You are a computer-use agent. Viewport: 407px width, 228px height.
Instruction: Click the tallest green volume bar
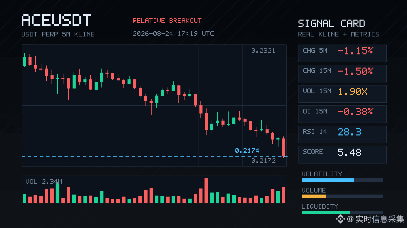click(x=57, y=193)
